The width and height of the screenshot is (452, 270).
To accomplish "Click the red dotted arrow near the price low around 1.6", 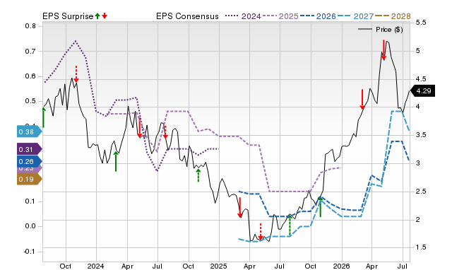I will 261,231.
